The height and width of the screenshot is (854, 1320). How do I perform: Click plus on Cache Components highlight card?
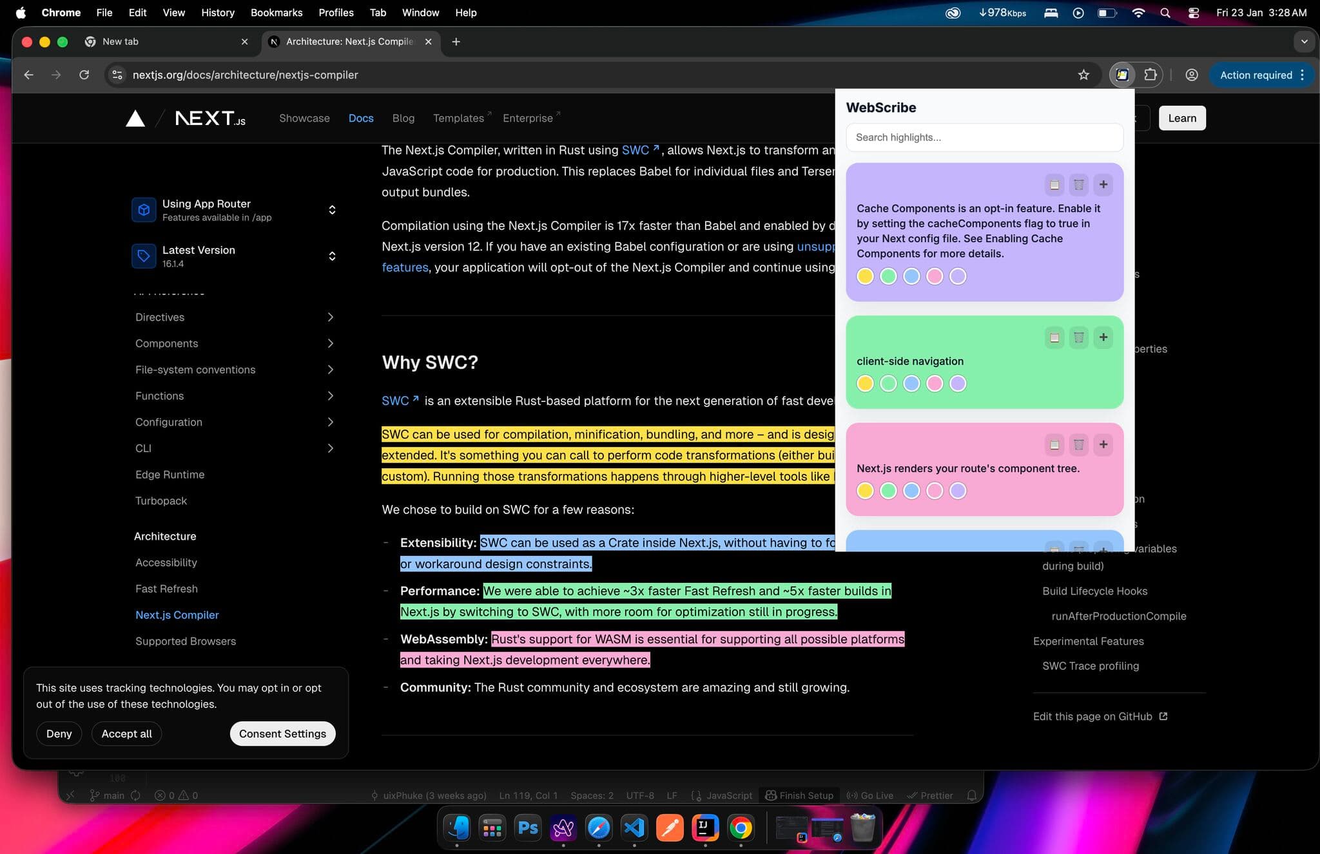[1103, 185]
